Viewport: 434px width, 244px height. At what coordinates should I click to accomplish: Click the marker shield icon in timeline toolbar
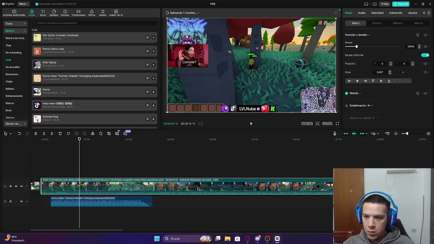pos(68,134)
